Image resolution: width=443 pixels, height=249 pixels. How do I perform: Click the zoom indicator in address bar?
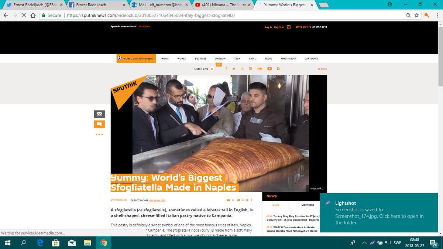coord(409,16)
